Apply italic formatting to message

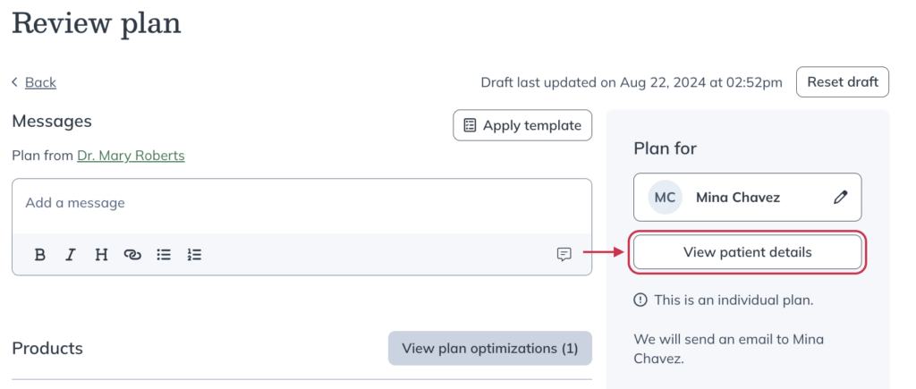click(x=71, y=255)
